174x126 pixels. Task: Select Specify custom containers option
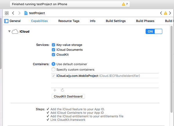(53, 69)
